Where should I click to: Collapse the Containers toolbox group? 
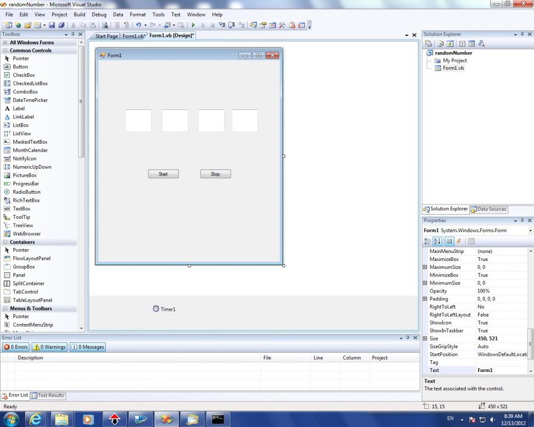point(5,242)
